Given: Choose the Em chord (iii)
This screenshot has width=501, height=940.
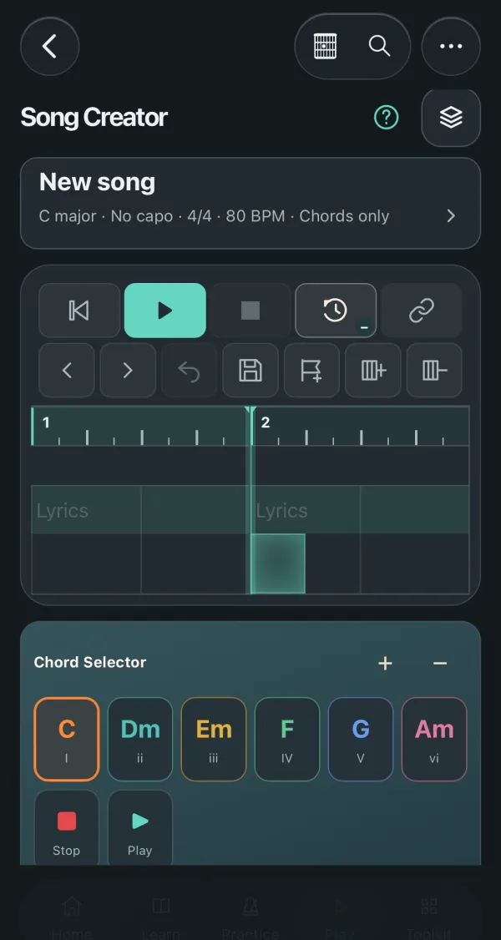Looking at the screenshot, I should (x=214, y=739).
